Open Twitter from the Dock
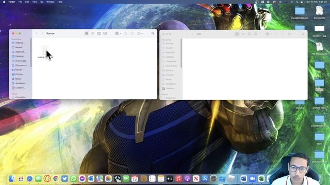 (x=64, y=178)
